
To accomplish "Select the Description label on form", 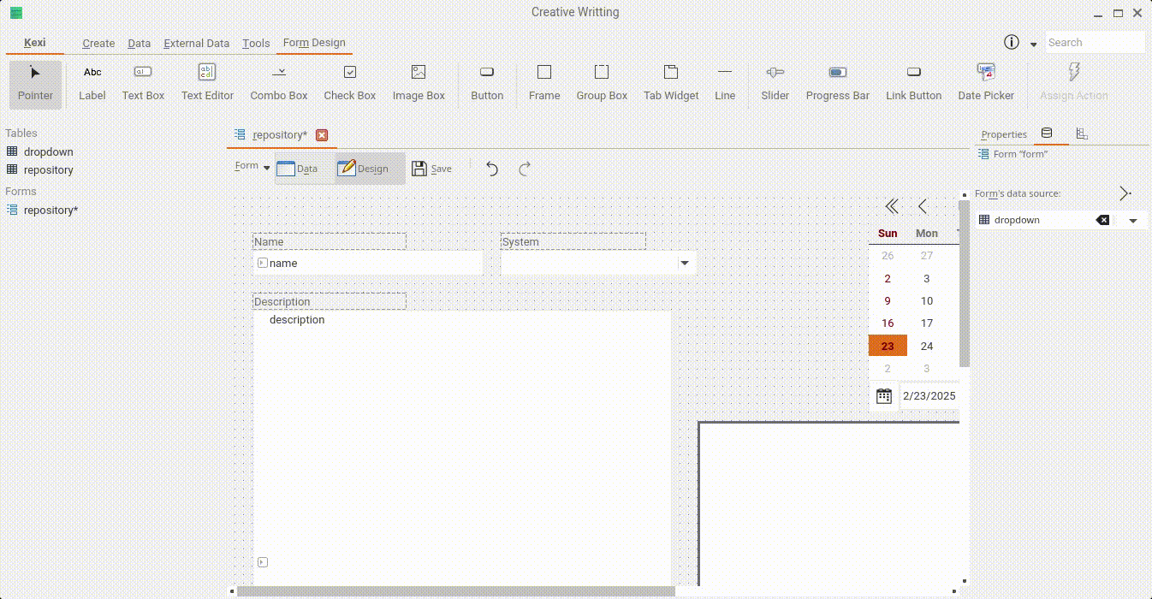I will coord(330,301).
